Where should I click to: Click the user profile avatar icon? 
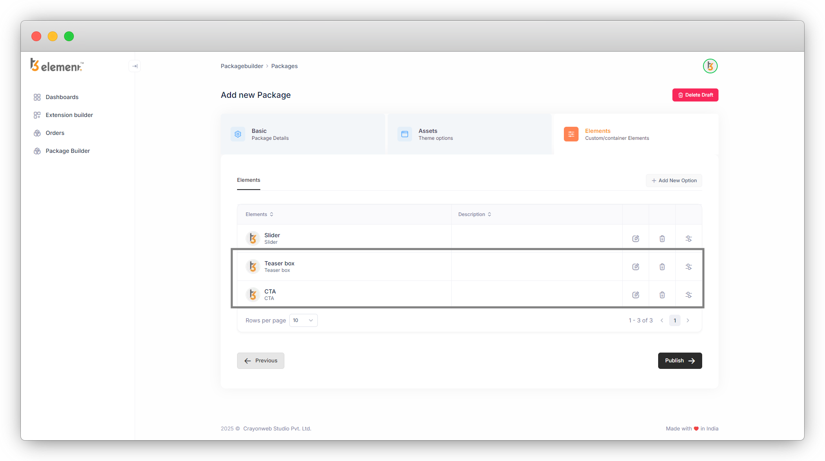click(710, 66)
